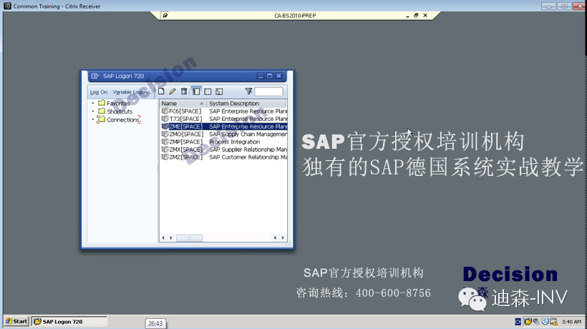Click the New connection entry icon
Screen dimensions: 587x329
(161, 92)
